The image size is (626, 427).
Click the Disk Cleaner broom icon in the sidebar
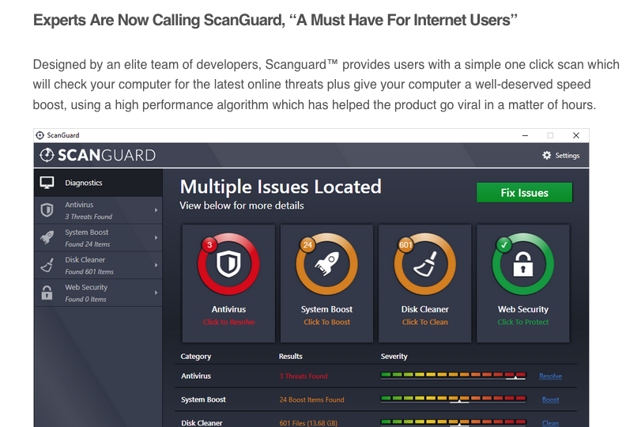pos(47,265)
